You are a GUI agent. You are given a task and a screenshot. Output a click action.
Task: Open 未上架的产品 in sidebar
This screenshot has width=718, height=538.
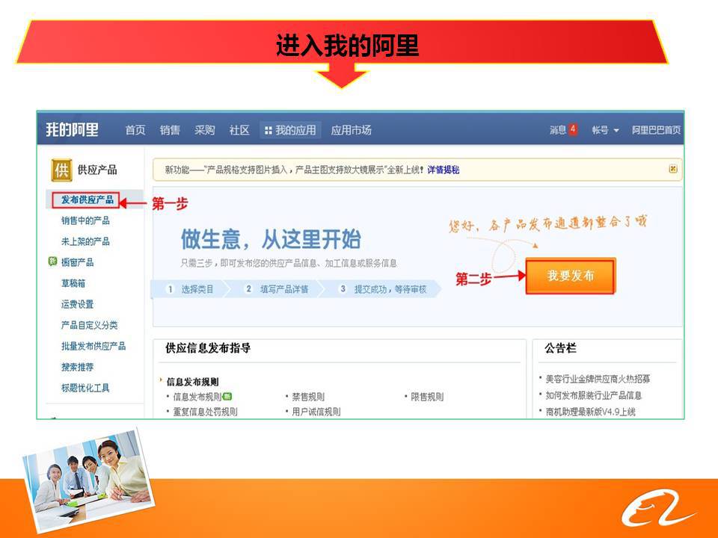[x=85, y=241]
